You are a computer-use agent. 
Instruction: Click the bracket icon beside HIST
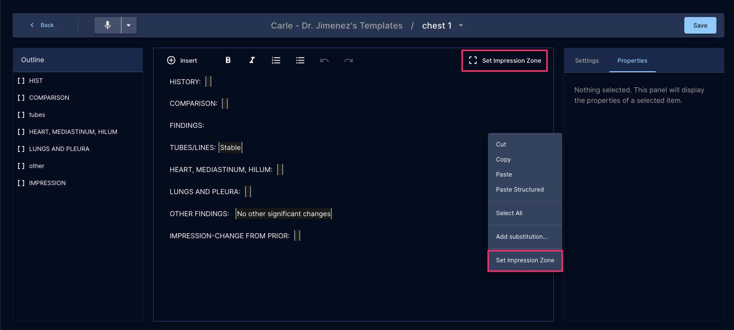pyautogui.click(x=21, y=81)
